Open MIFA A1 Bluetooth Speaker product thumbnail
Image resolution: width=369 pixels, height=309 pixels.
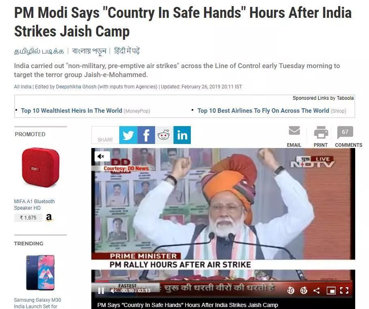[40, 167]
